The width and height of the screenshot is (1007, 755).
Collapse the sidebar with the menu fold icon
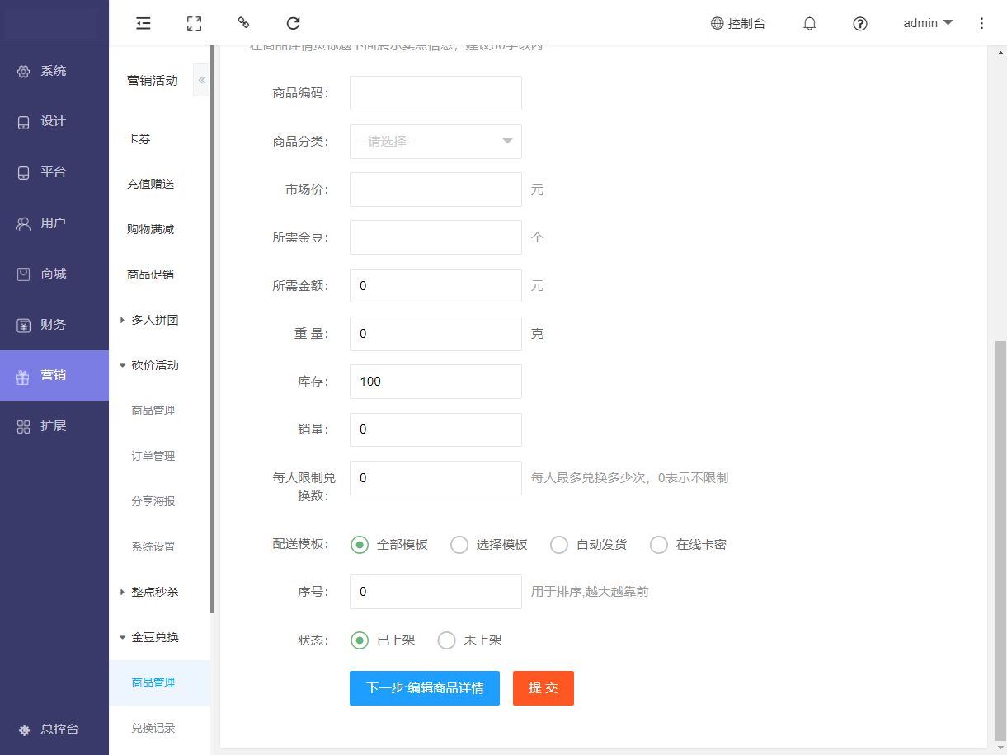[144, 23]
